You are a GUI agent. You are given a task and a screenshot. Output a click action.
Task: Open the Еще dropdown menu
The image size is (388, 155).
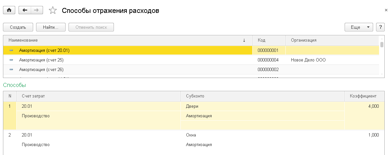[x=359, y=27]
